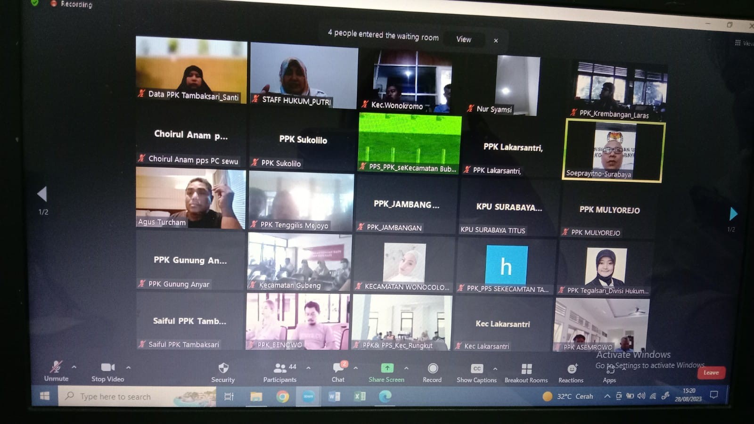
Task: Open the Security shield icon
Action: (223, 368)
